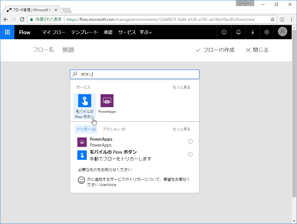The height and width of the screenshot is (224, 297).
Task: Click the UserVoice smiley face icon
Action: point(81,180)
